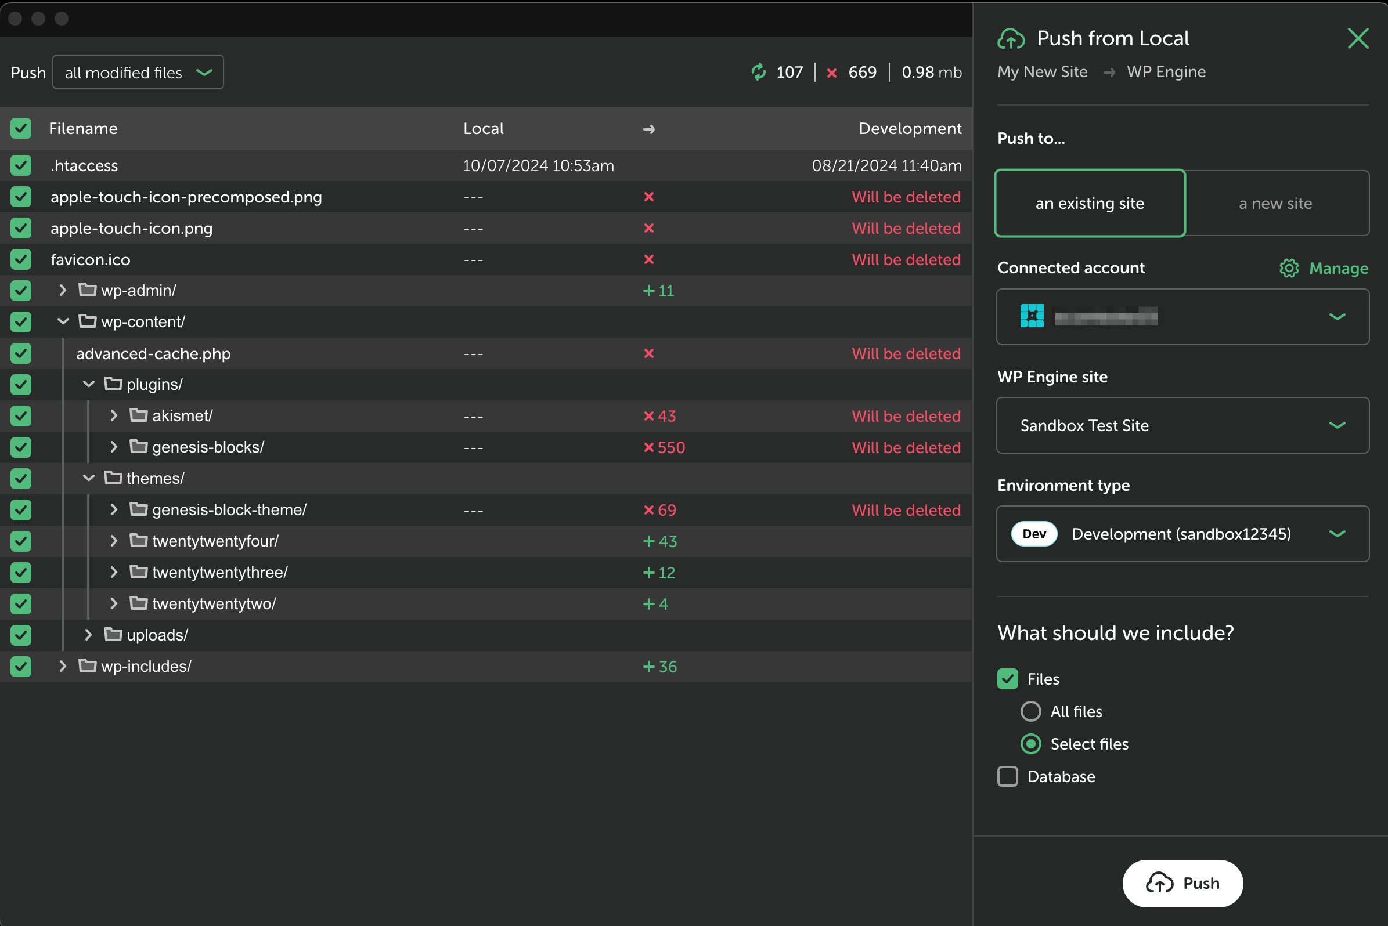Expand the wp-includes folder
The height and width of the screenshot is (926, 1388).
pos(63,666)
